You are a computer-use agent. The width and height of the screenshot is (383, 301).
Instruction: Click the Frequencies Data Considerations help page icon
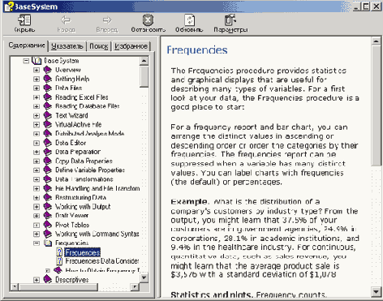(59, 261)
